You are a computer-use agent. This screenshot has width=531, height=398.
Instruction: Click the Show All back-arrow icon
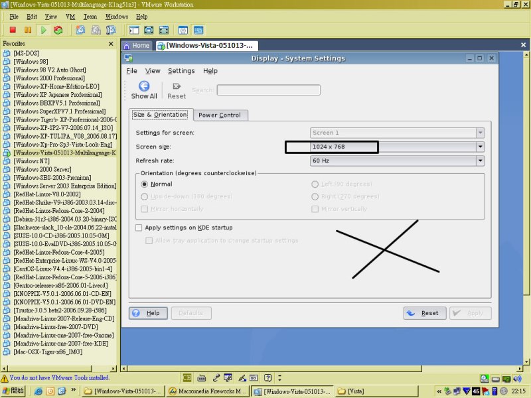[144, 86]
